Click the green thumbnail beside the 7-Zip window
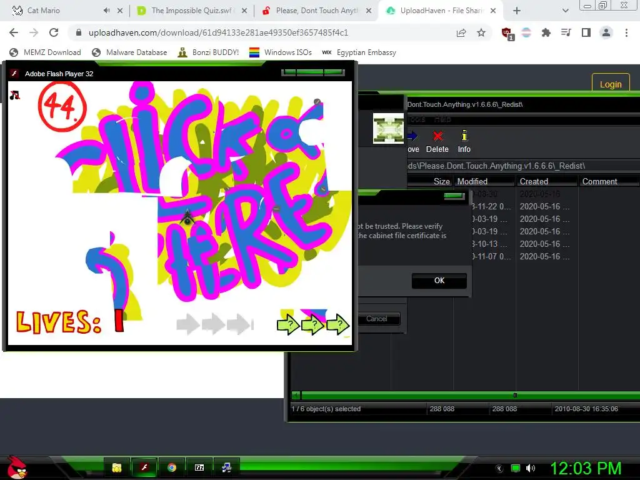The height and width of the screenshot is (480, 640). pos(388,128)
